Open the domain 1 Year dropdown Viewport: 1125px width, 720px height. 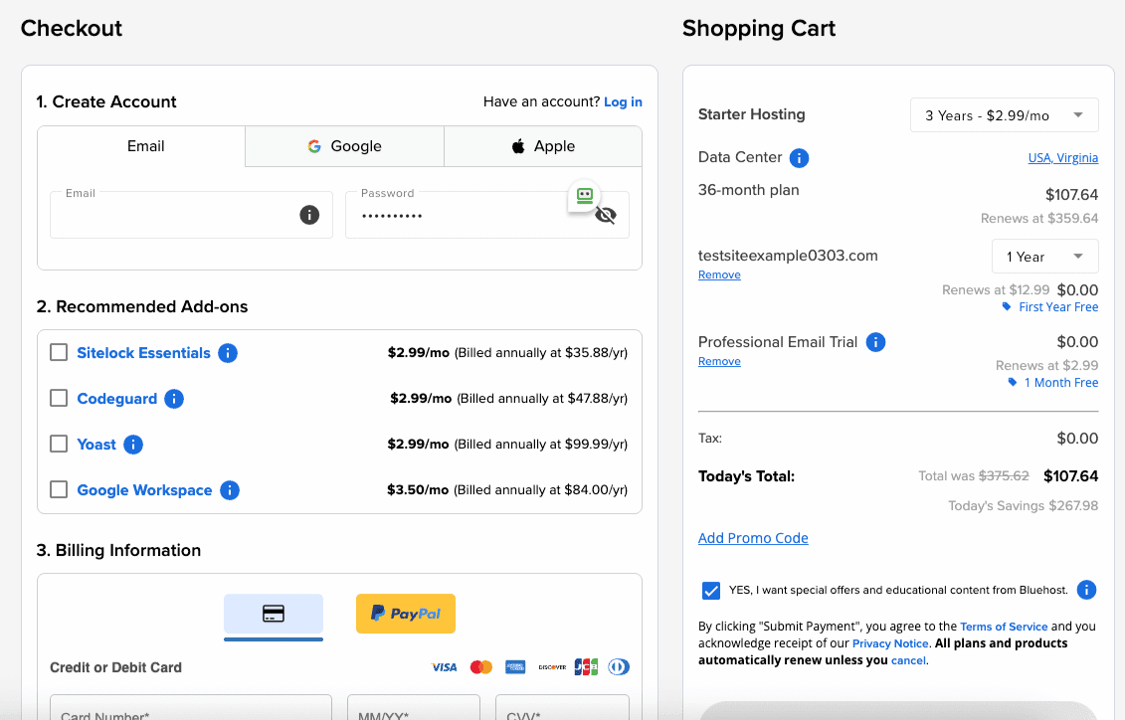1044,257
